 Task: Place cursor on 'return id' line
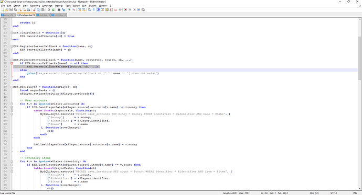[x=28, y=22]
